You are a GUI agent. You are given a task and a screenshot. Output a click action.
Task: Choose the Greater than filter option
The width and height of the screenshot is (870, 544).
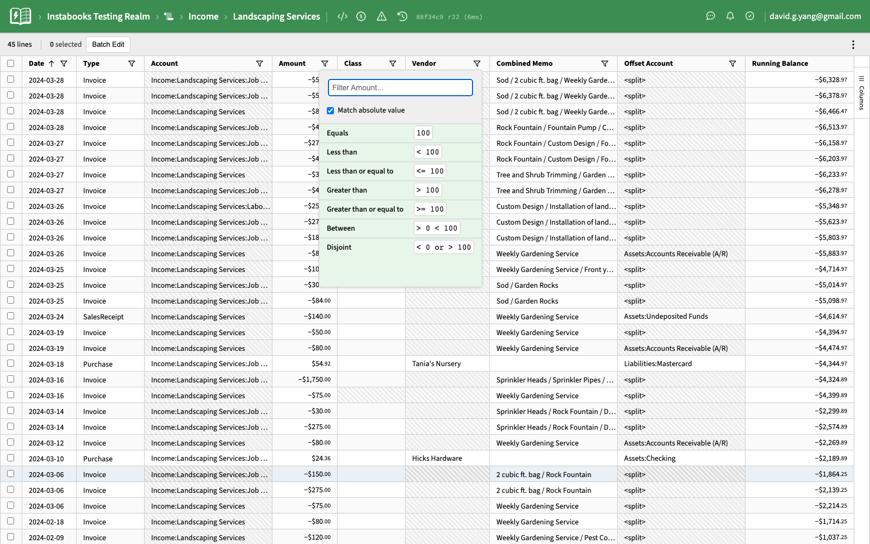(x=400, y=190)
